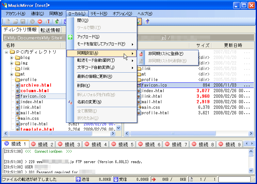Choose 削除(K) menu entry
The height and width of the screenshot is (184, 257).
(x=102, y=86)
